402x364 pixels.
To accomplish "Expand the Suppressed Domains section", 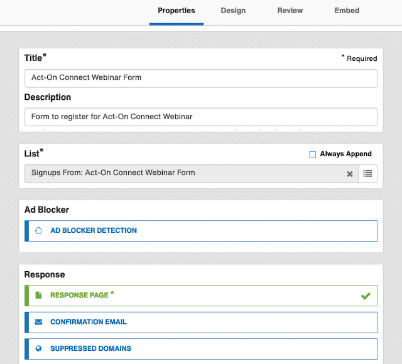I will (201, 349).
